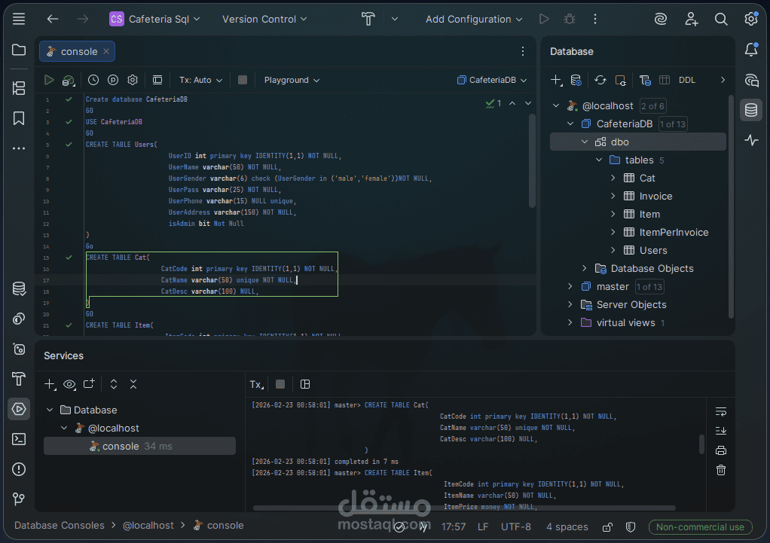
Task: Open the Tx: Auto transaction mode dropdown
Action: [200, 80]
